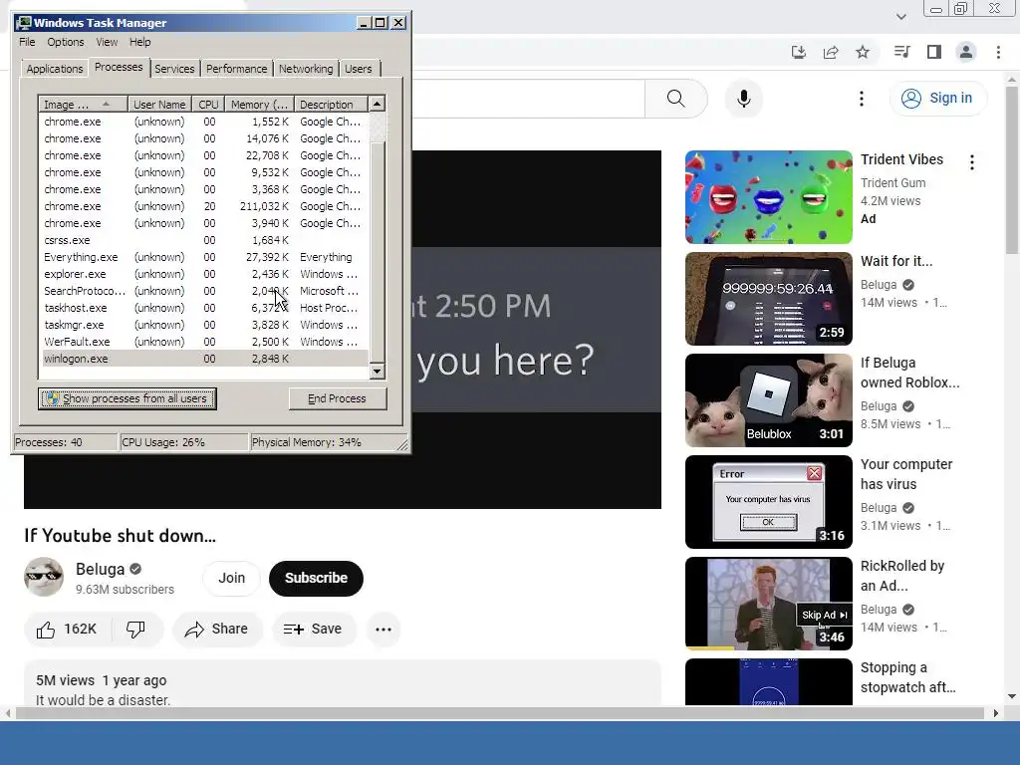Open RickRolled by an Ad thumbnail

[x=768, y=603]
